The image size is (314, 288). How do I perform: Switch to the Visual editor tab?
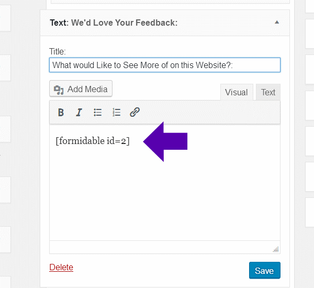click(x=236, y=92)
